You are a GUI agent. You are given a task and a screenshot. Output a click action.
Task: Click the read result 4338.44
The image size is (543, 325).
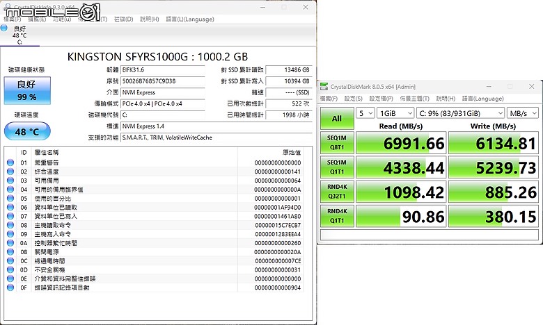pos(401,167)
